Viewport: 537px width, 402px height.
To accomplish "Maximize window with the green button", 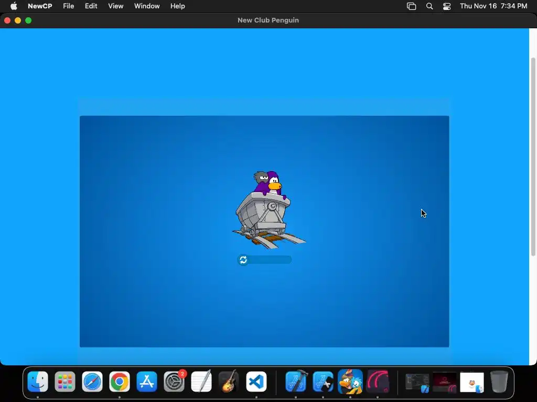I will 28,20.
